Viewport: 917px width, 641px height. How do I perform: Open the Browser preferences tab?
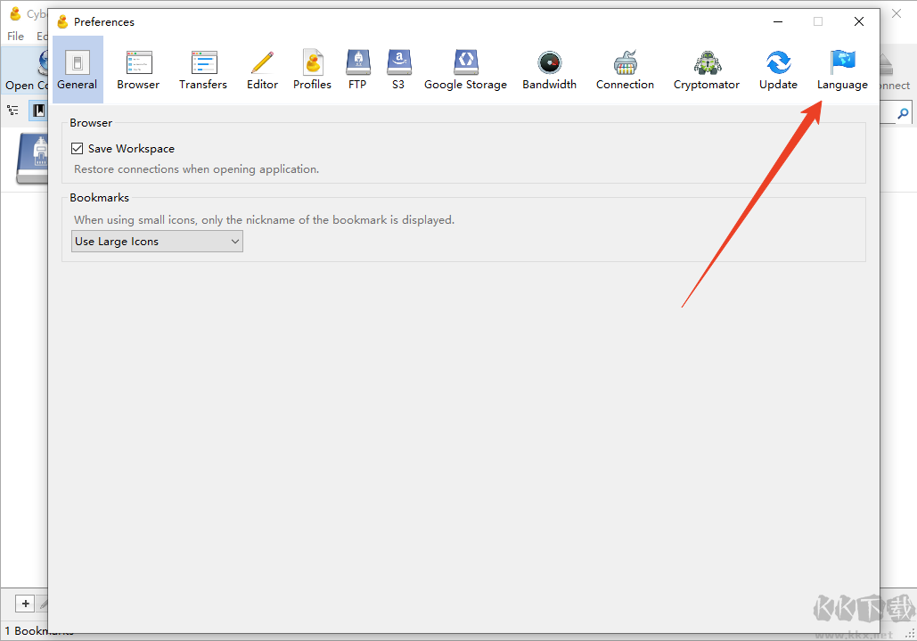[x=138, y=70]
